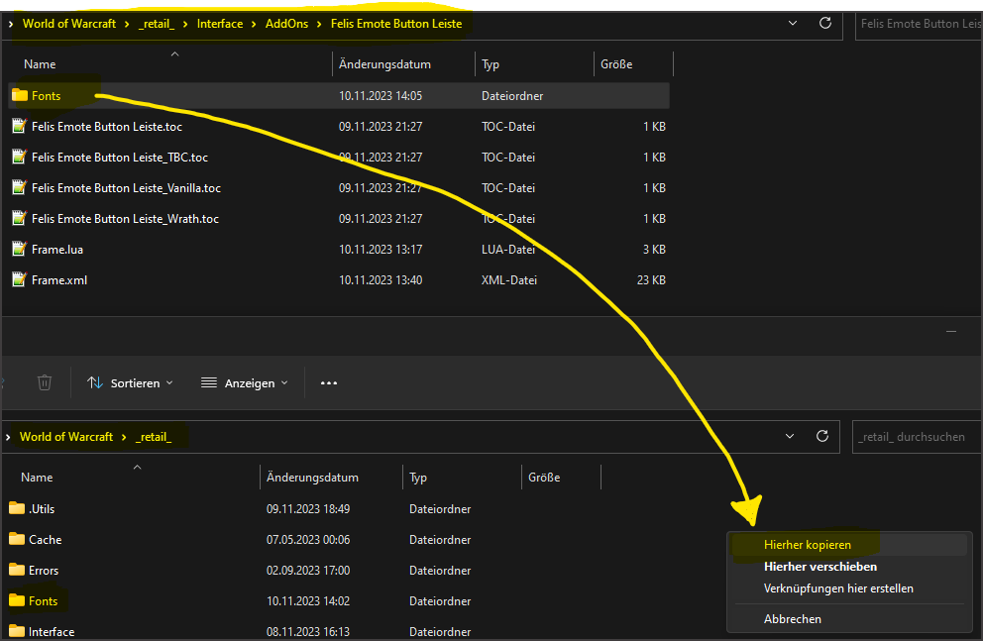
Task: Sort by Änderungsdatum column in upper window
Action: click(384, 64)
